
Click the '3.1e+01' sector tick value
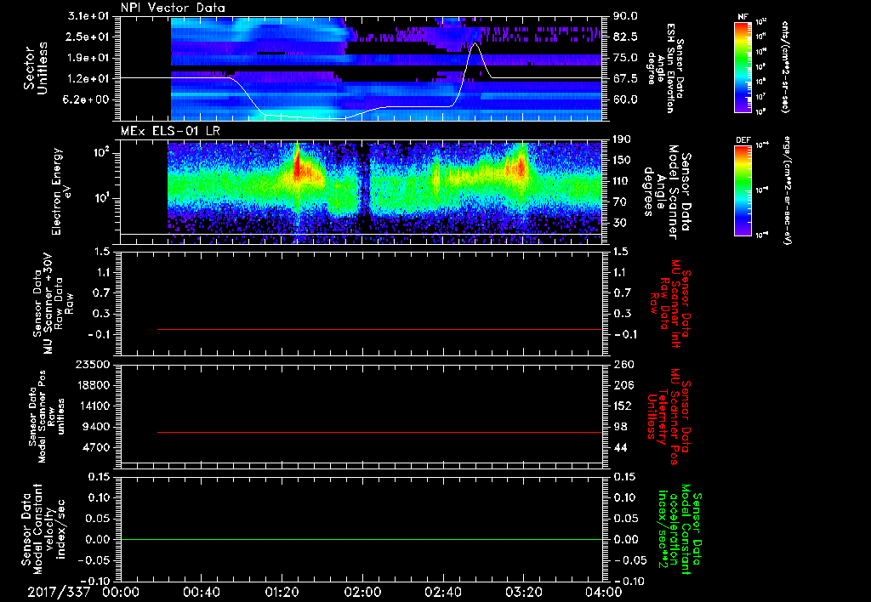point(88,16)
